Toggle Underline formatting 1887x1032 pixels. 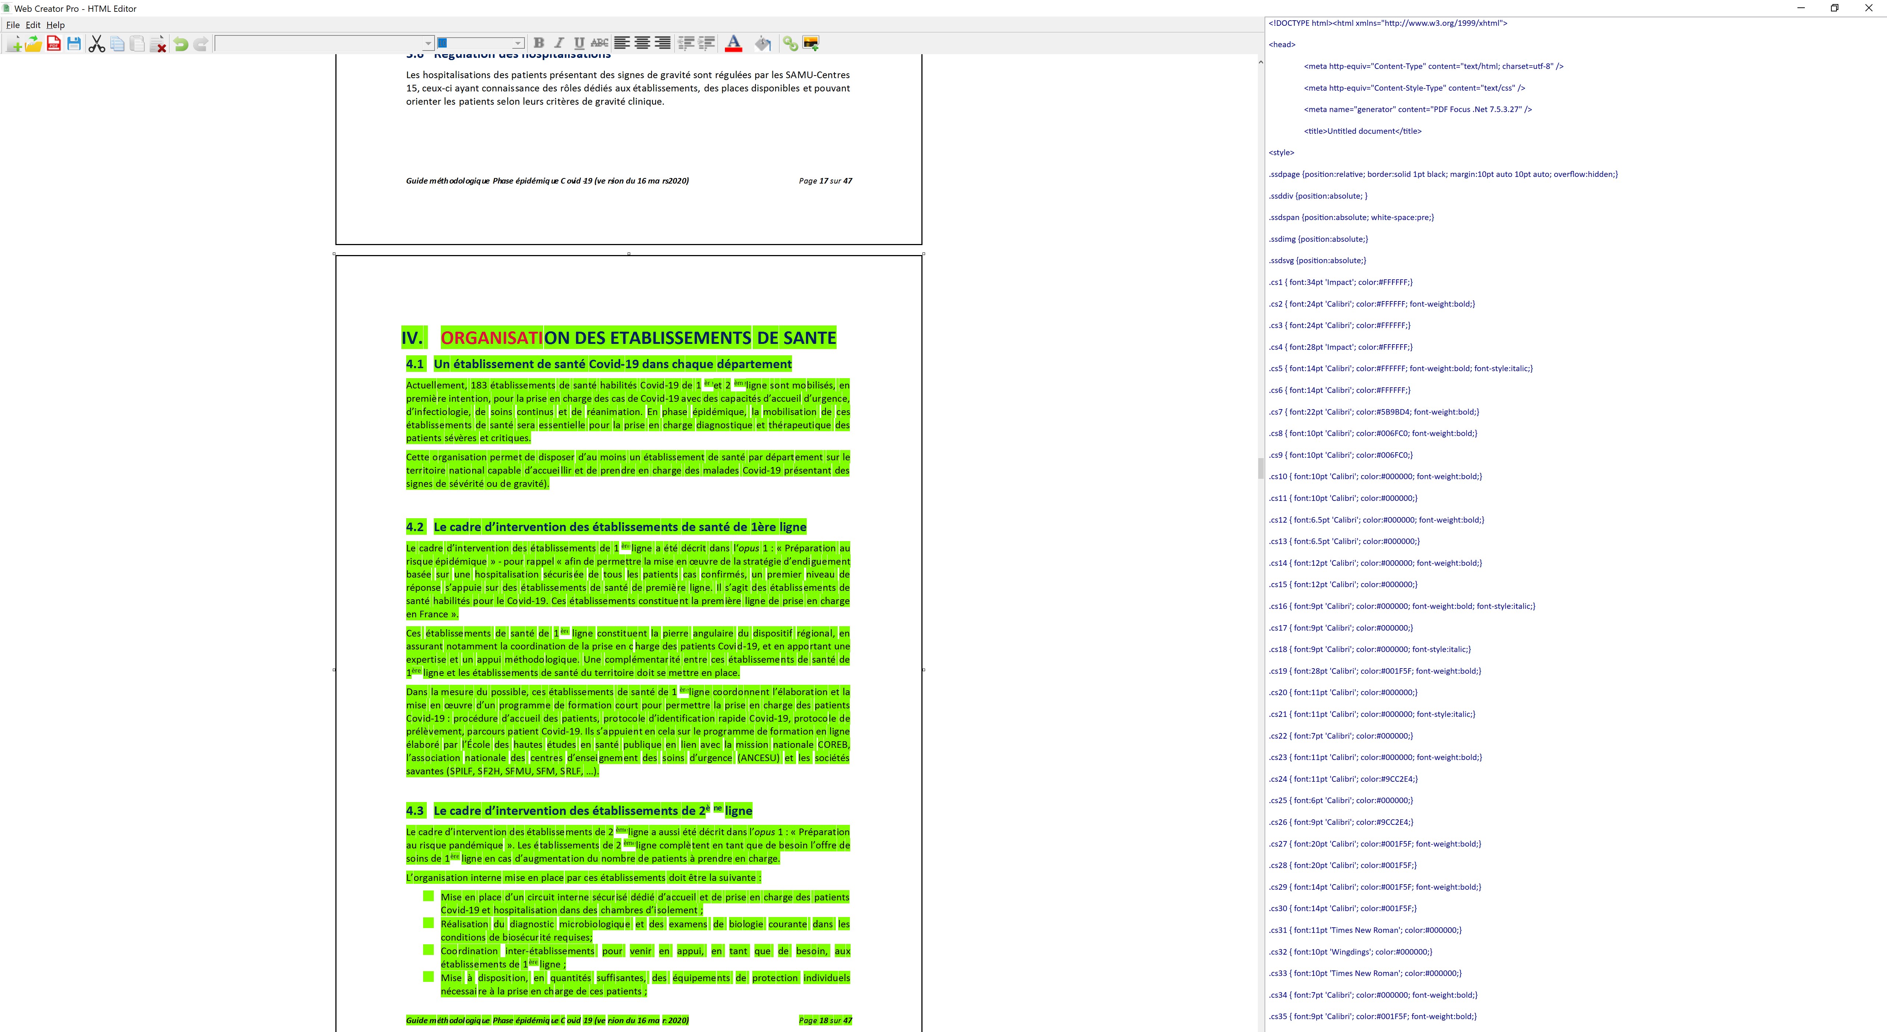(x=579, y=43)
